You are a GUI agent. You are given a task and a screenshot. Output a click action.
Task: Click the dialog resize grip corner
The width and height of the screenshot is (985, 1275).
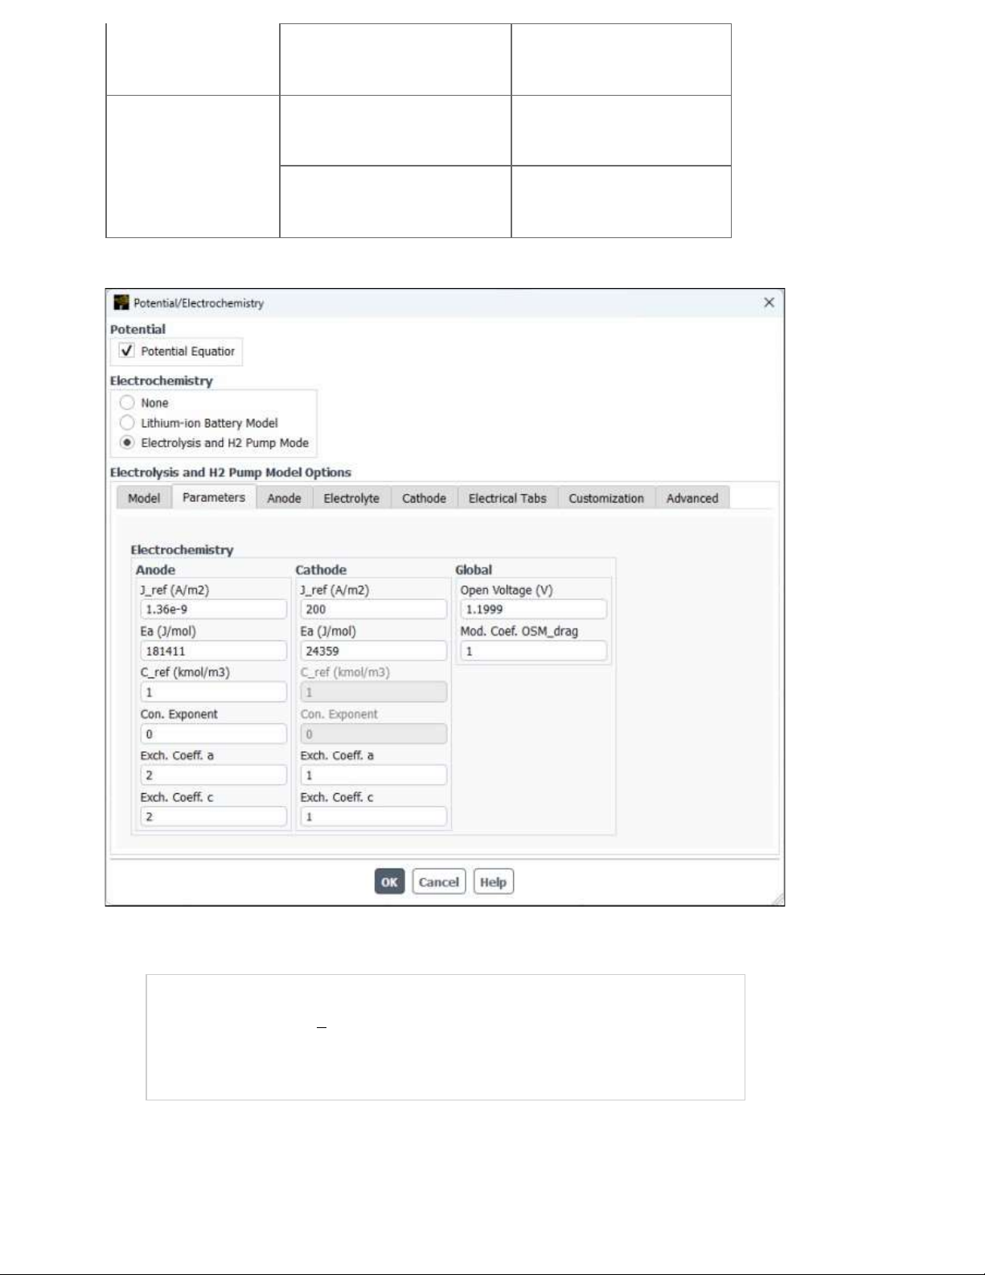point(778,899)
